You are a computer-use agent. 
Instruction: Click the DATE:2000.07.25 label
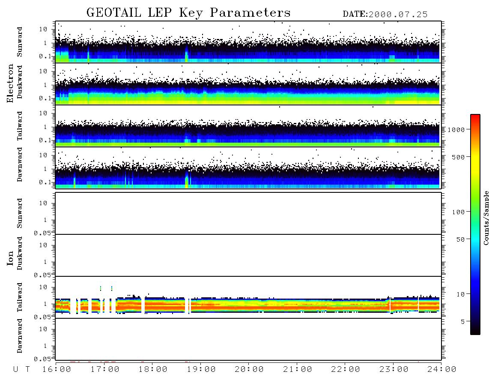coord(385,15)
